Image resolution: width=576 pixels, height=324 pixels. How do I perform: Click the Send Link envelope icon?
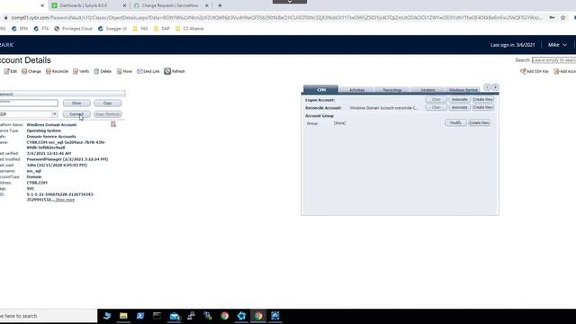click(x=139, y=71)
